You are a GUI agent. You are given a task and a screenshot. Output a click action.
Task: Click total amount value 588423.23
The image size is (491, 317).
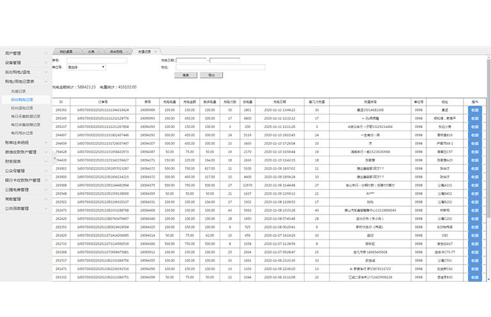(86, 87)
